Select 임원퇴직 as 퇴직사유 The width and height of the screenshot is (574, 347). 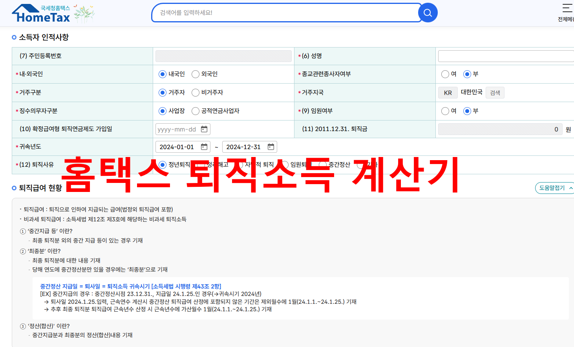[x=285, y=164]
